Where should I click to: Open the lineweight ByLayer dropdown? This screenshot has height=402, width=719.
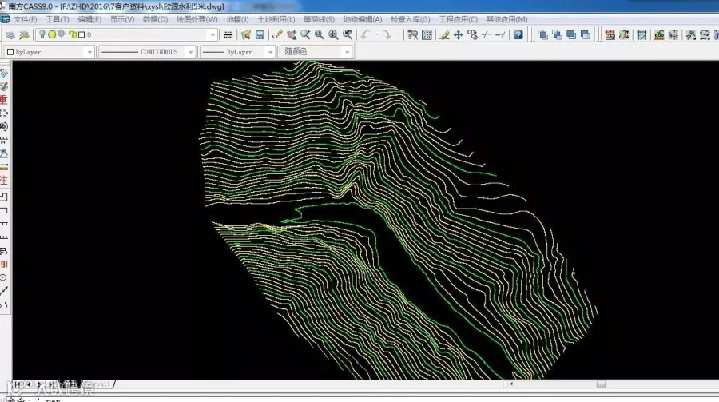tap(270, 52)
